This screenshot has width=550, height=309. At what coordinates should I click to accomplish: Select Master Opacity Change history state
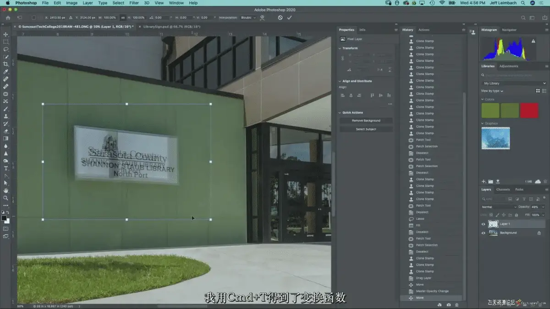(x=431, y=291)
